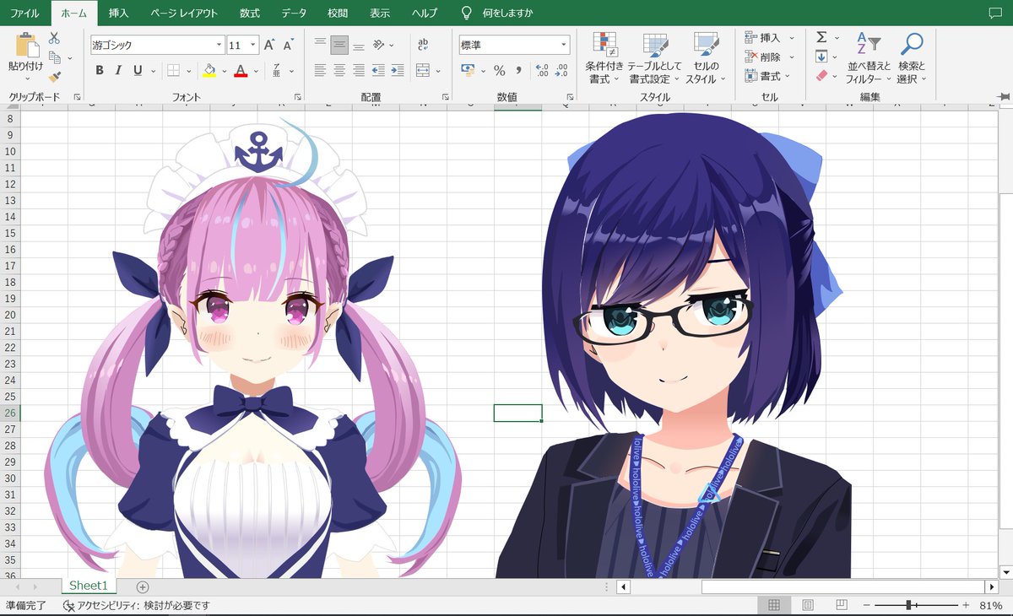
Task: Click the percent style icon
Action: [499, 70]
